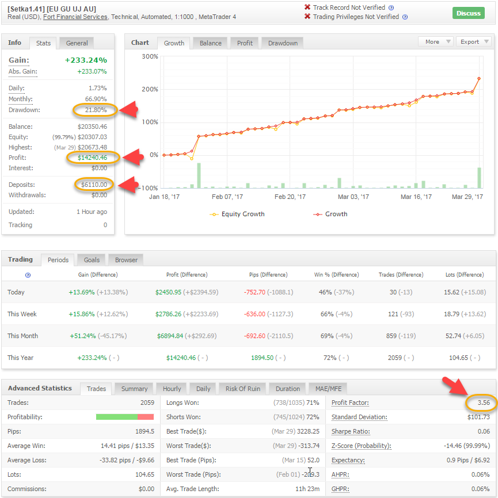Click the GHPR label link

pyautogui.click(x=340, y=489)
